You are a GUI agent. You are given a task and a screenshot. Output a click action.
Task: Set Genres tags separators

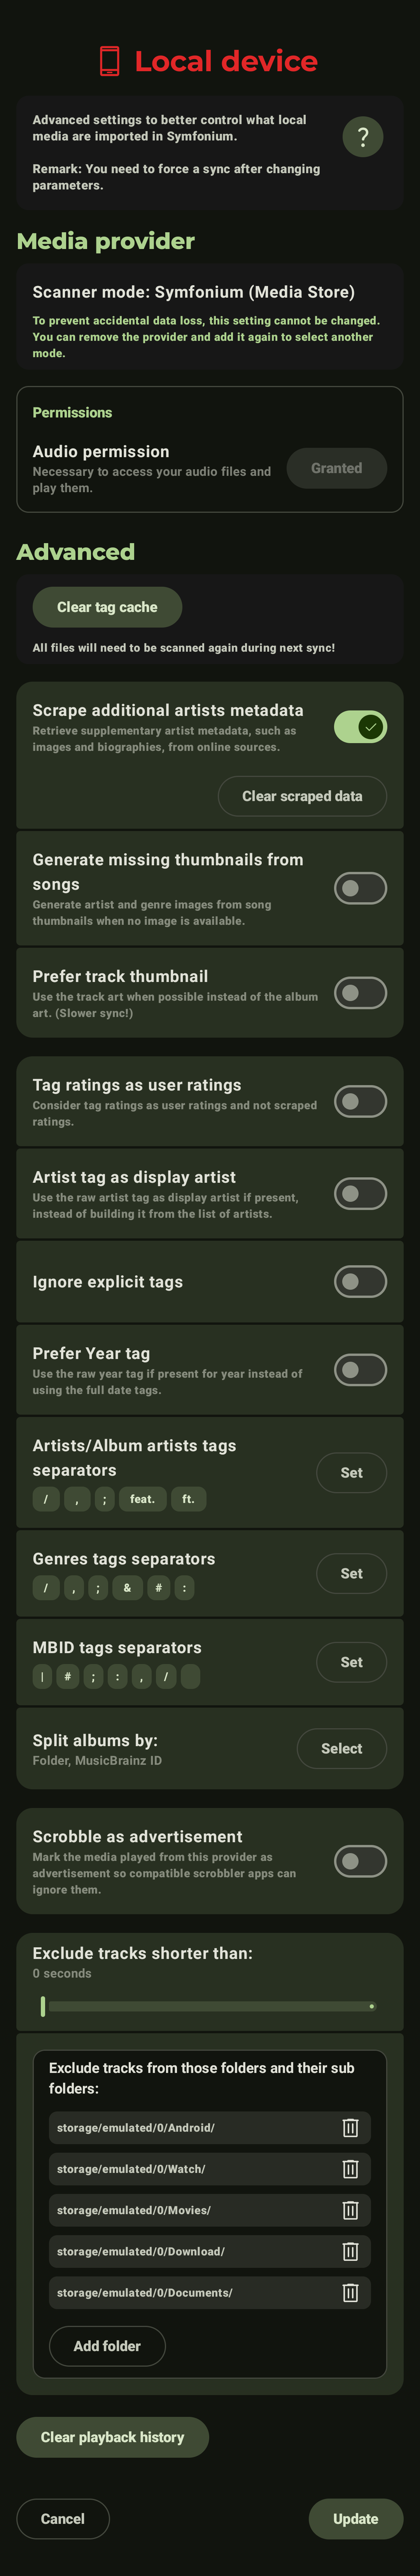351,1573
